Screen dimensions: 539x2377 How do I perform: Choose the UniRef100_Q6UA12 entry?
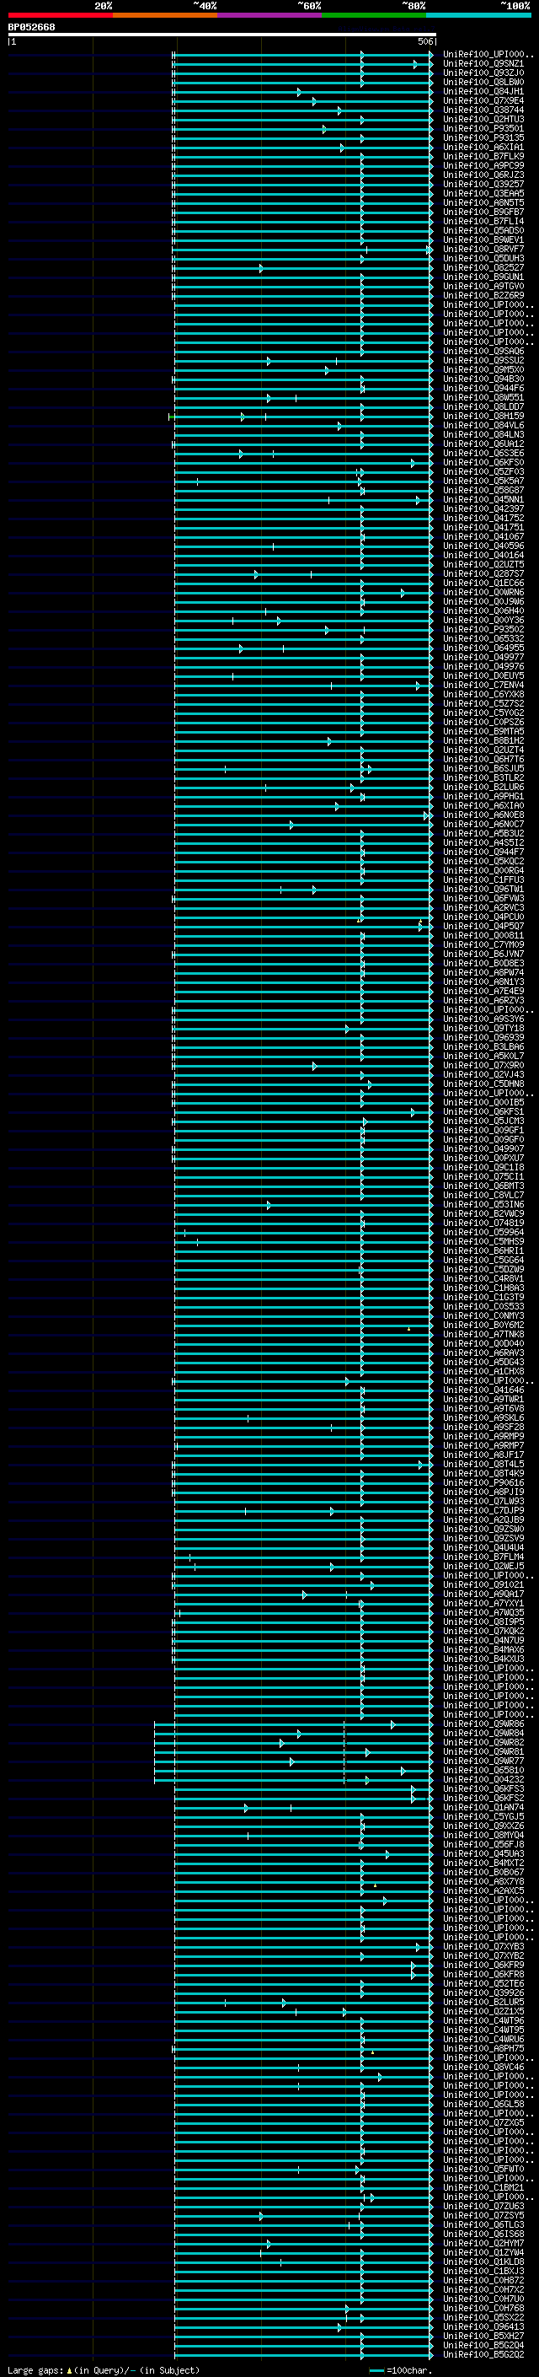pyautogui.click(x=483, y=444)
